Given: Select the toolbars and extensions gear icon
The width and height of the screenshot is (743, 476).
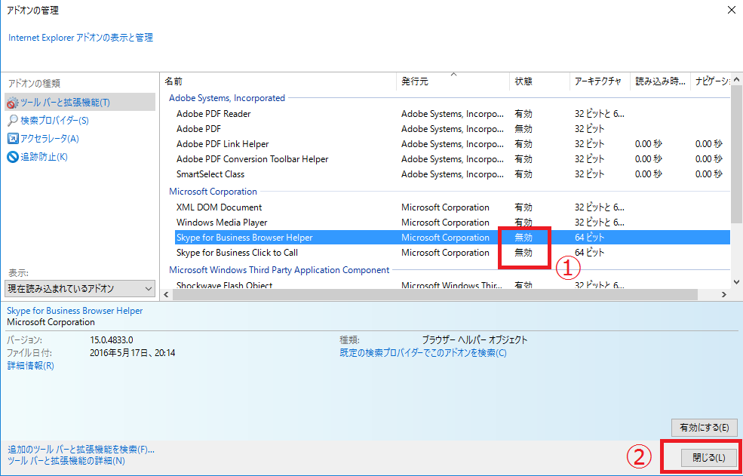Looking at the screenshot, I should pos(13,103).
